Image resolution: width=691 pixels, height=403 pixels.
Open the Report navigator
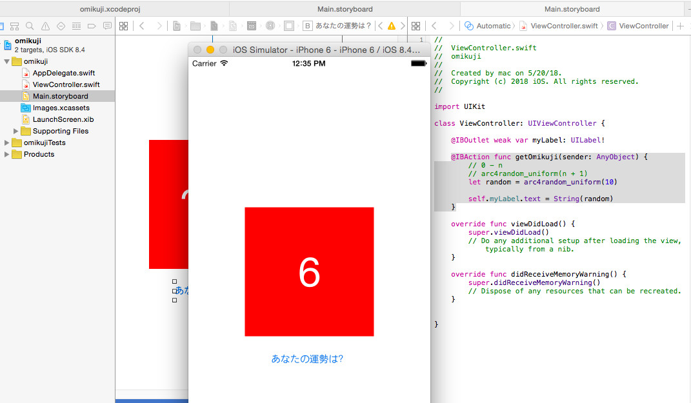click(x=107, y=26)
